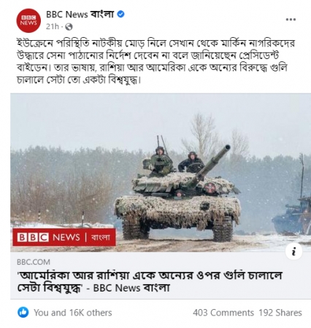The image size is (311, 328).
Task: Open the tank photo link preview
Action: (161, 173)
